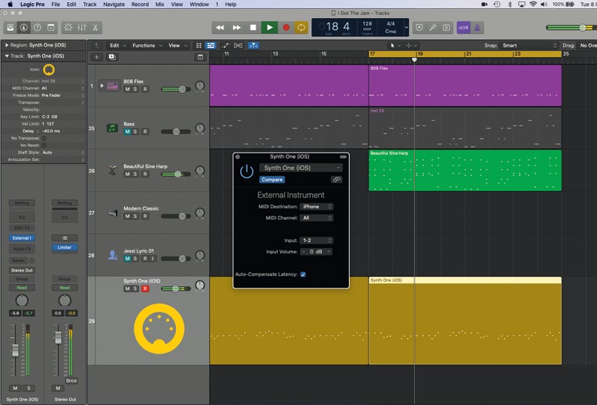Open Quick Help question mark icon
Screen dimensions: 597x405
38,27
